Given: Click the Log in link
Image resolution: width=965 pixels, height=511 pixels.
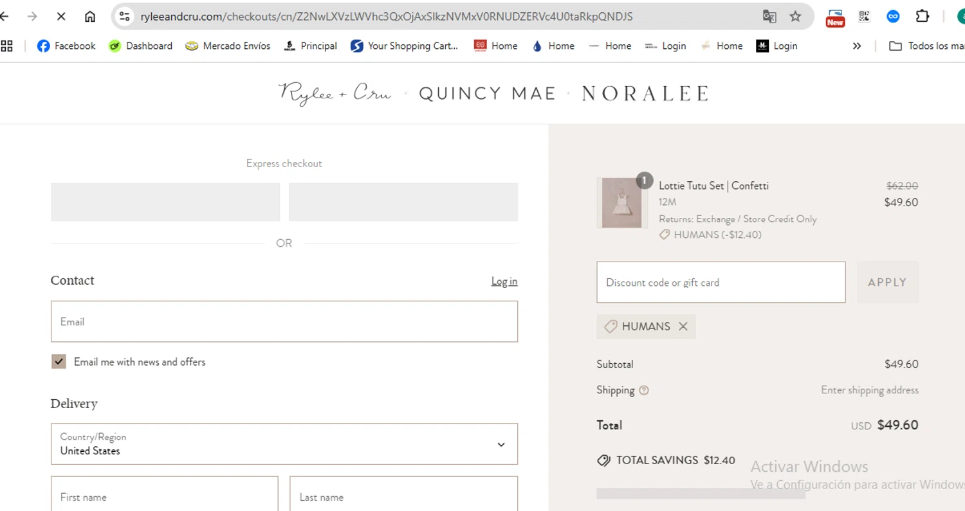Looking at the screenshot, I should coord(504,282).
